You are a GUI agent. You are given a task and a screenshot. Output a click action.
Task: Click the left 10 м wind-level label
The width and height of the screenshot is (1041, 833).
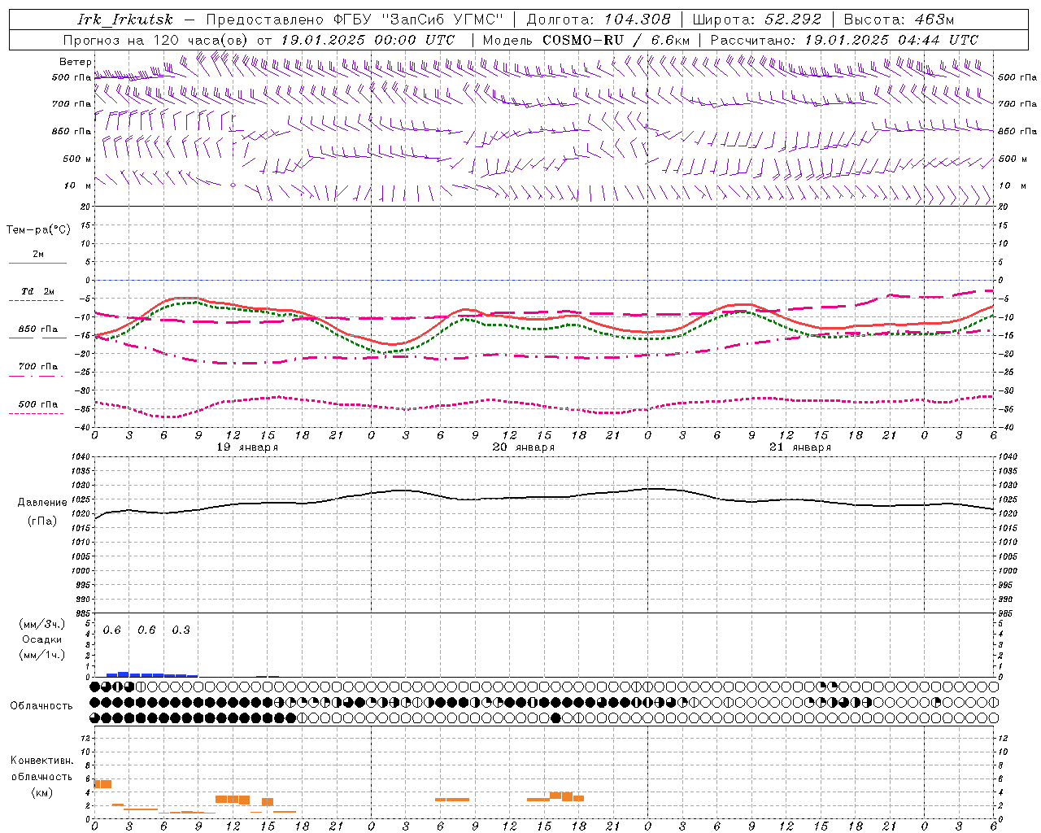tap(77, 185)
